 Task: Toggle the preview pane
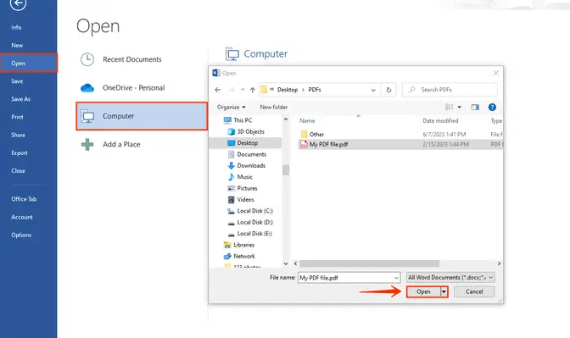coord(475,107)
